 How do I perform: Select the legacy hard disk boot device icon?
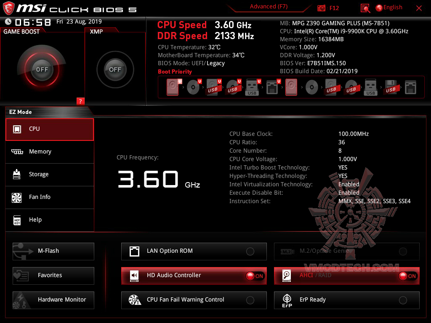tap(291, 87)
